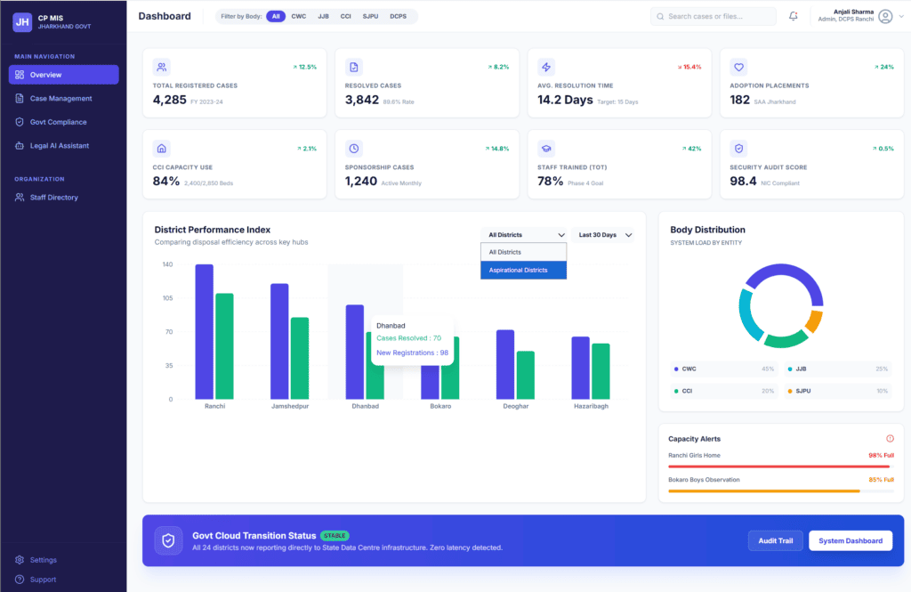Open Case Management in the sidebar

pos(60,99)
